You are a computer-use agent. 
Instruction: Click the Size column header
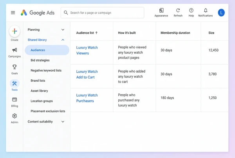click(x=211, y=33)
